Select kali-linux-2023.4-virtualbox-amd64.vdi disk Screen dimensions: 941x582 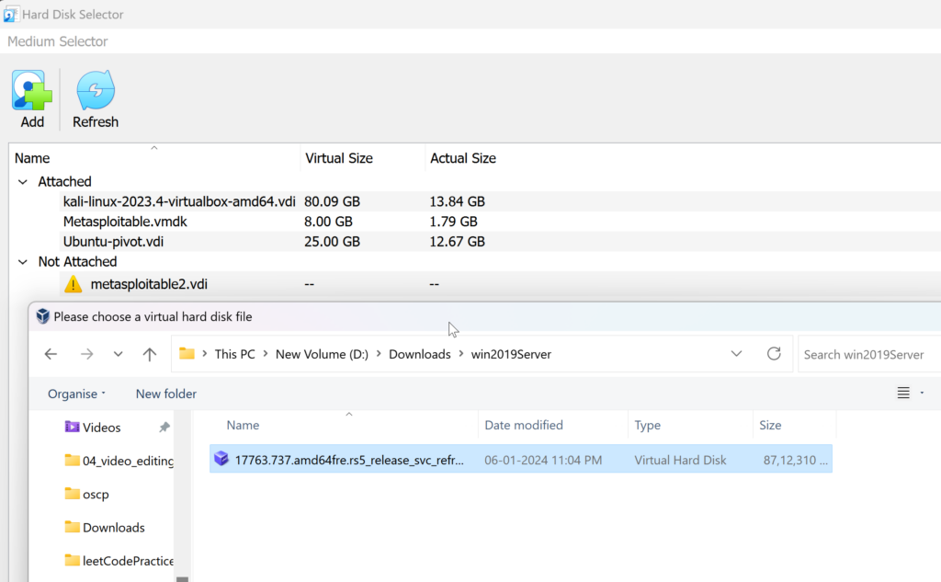179,201
